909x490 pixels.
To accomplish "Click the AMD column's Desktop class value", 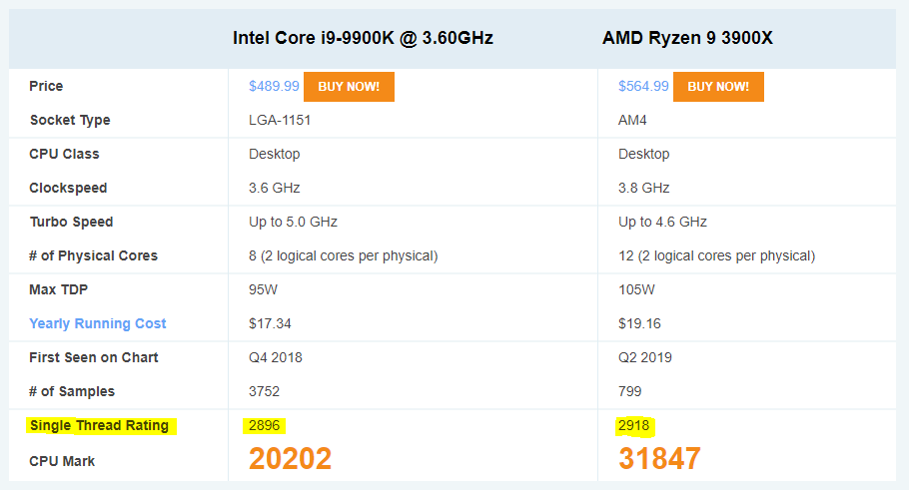I will click(643, 154).
